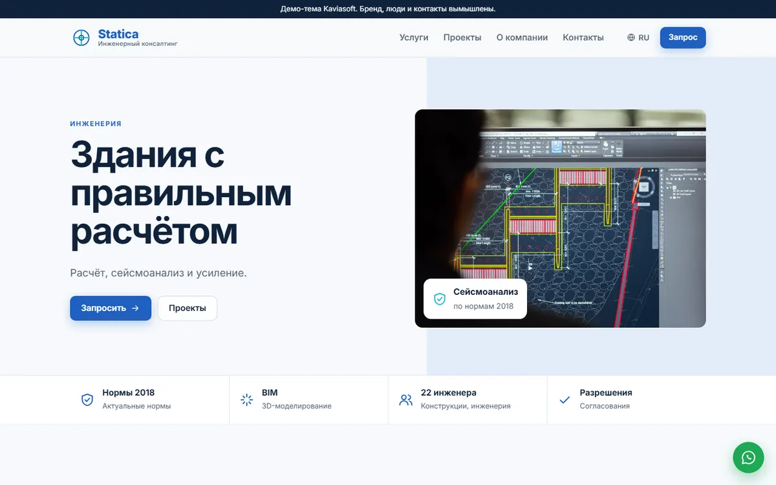Viewport: 776px width, 485px height.
Task: Click the shield check icon in Сейсмоанализ card
Action: pos(440,299)
